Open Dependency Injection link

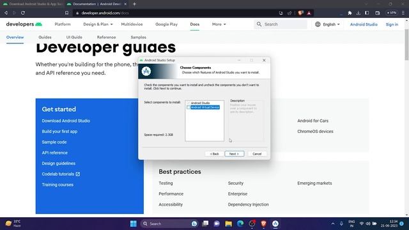click(248, 204)
